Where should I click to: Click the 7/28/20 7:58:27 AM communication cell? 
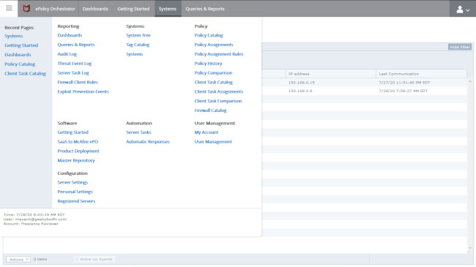coord(404,91)
